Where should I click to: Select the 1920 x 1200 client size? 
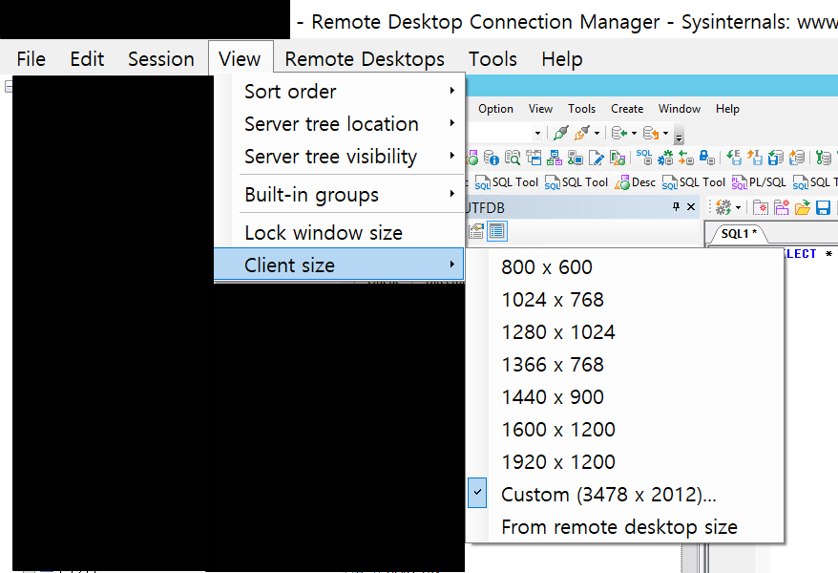(x=558, y=461)
